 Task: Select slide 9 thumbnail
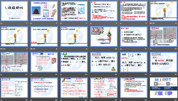[74, 36]
